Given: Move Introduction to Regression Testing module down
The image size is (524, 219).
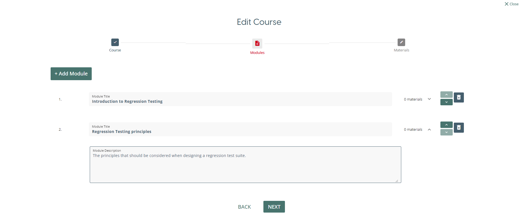Looking at the screenshot, I should coord(446,102).
